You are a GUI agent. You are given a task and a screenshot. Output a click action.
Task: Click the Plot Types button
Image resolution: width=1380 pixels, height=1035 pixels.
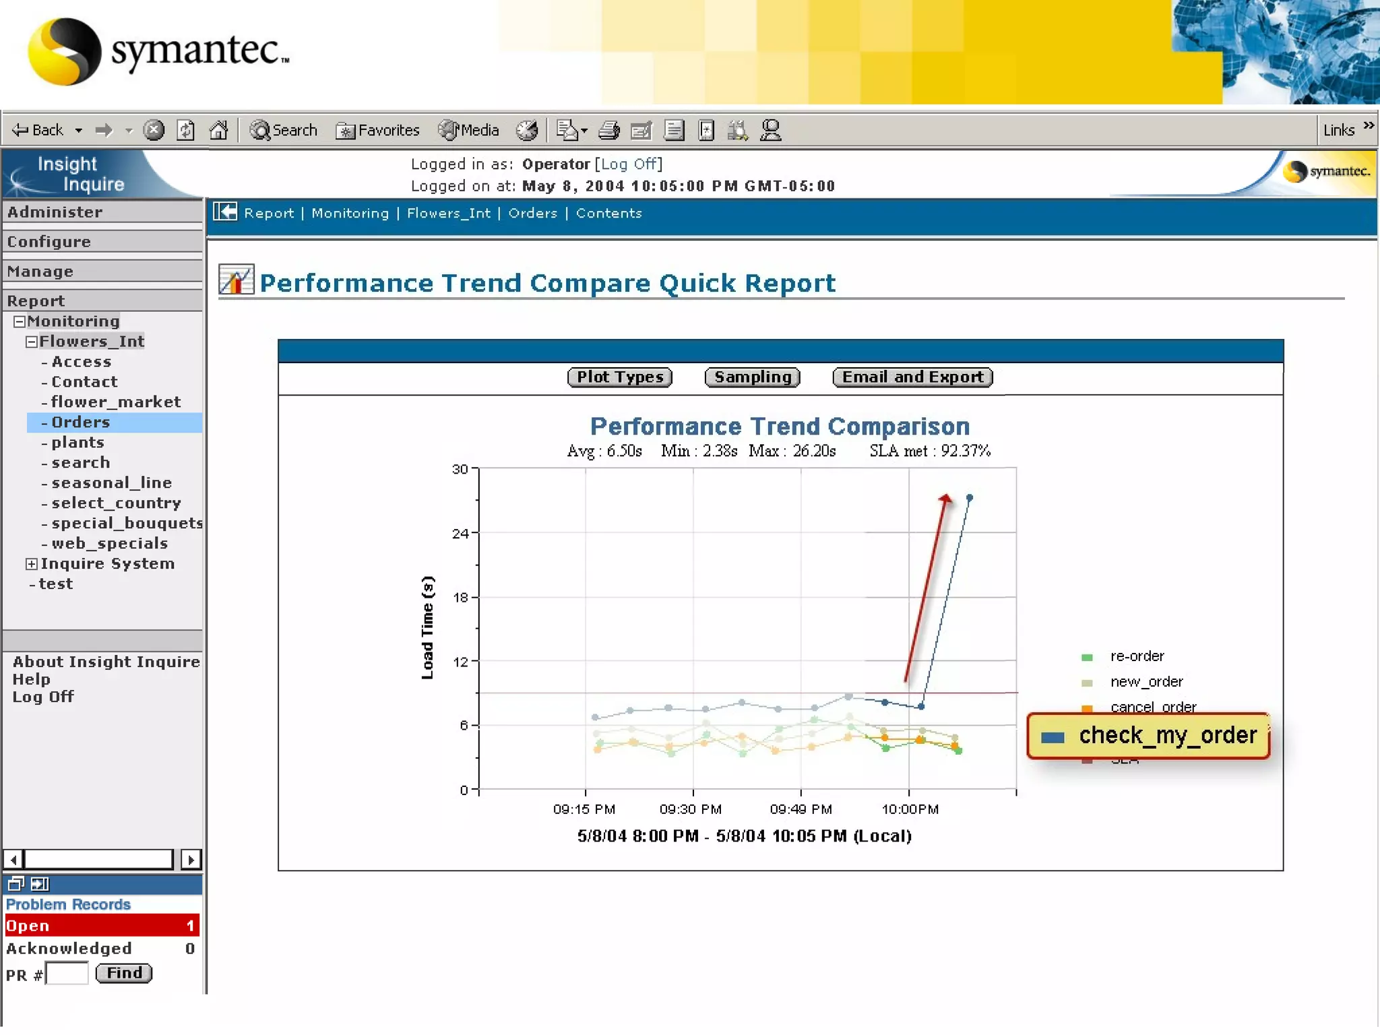pos(619,377)
